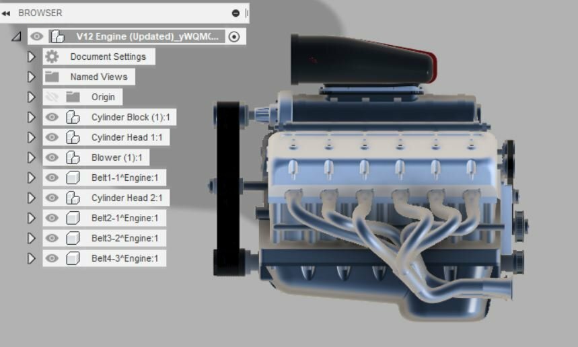Click the Browser panel minus options button
This screenshot has width=578, height=347.
coord(236,13)
